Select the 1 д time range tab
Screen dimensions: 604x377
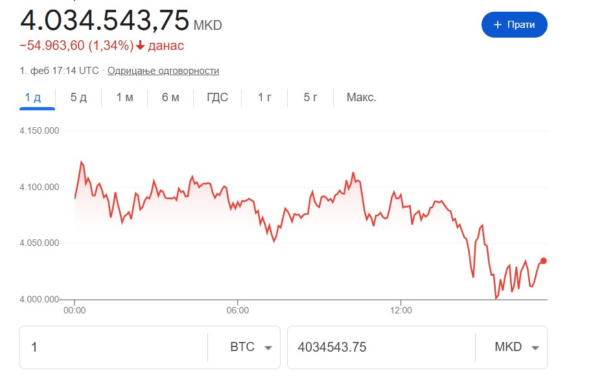coord(33,97)
